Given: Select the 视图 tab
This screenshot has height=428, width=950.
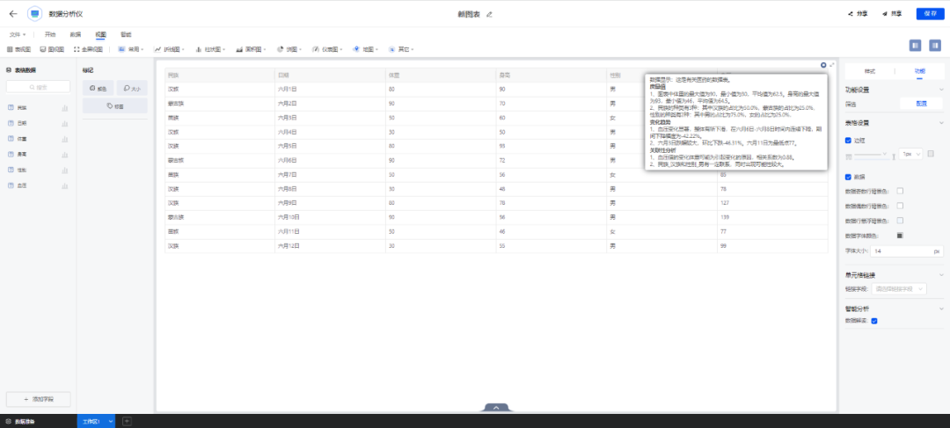Looking at the screenshot, I should coord(100,35).
